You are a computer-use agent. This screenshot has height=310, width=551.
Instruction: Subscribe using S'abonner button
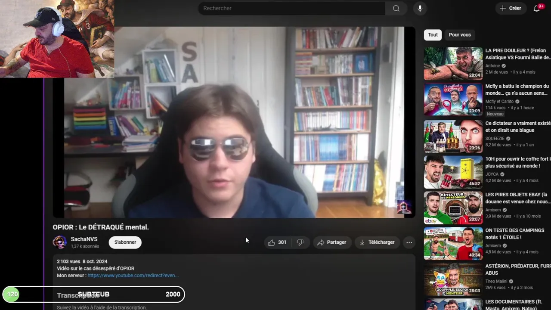(x=125, y=242)
